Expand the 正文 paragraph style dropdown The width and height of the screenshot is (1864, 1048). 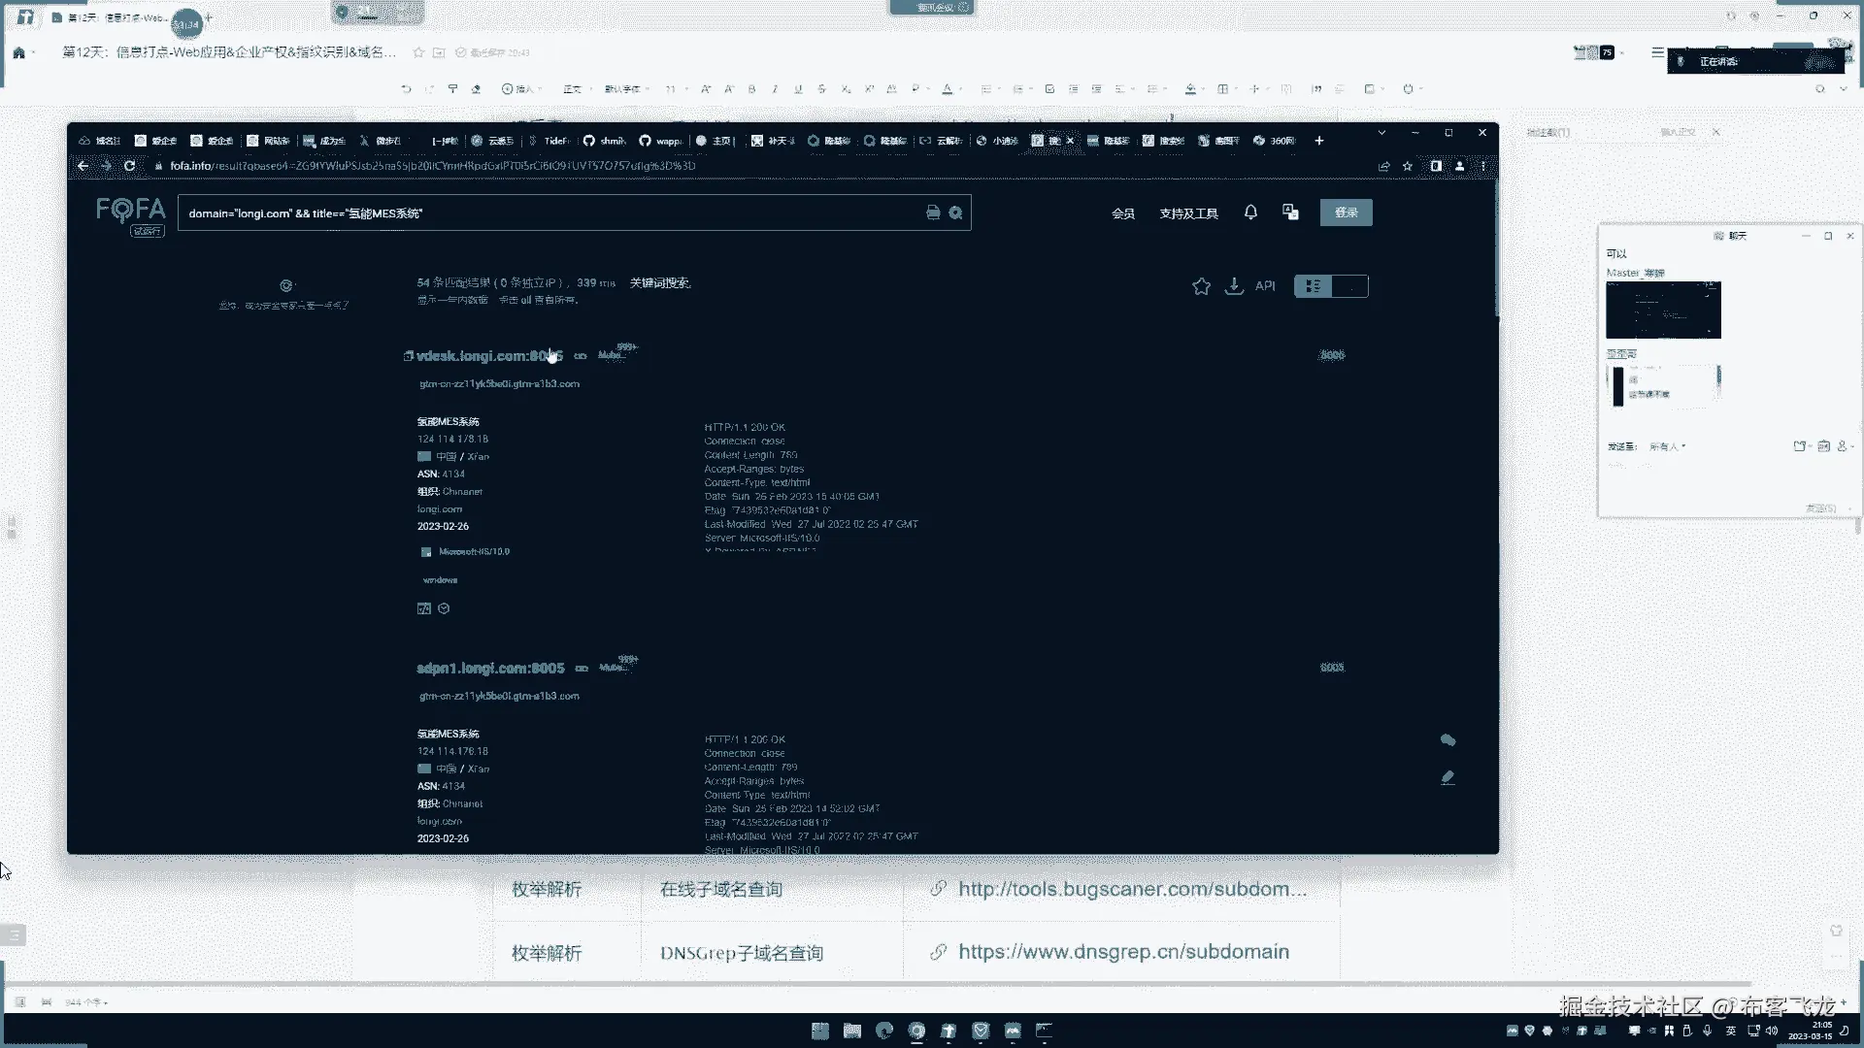[x=576, y=89]
